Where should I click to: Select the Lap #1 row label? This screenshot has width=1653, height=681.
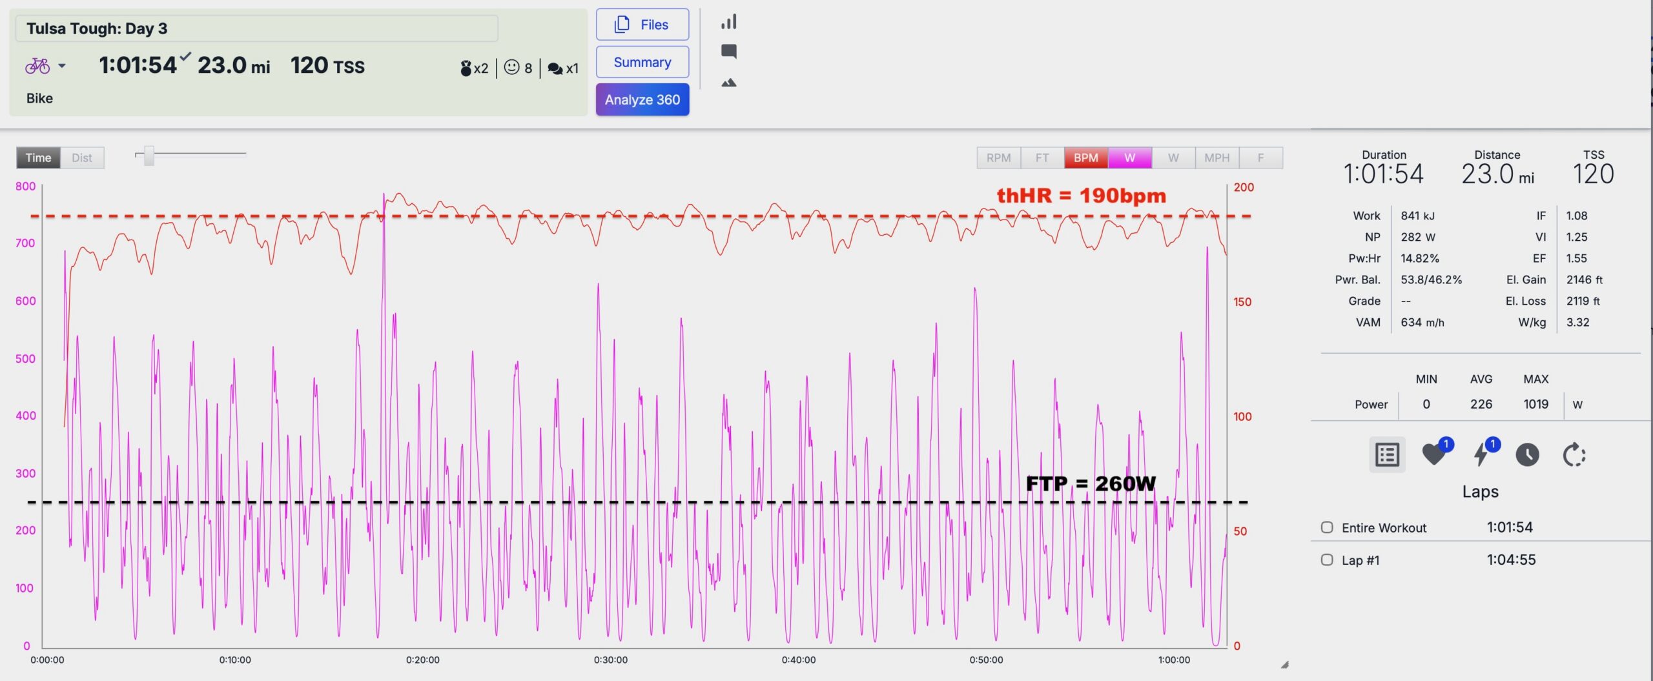[x=1360, y=560]
